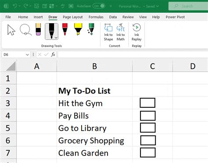Open Customize Quick Access Toolbar dropdown
This screenshot has width=208, height=163.
click(111, 6)
